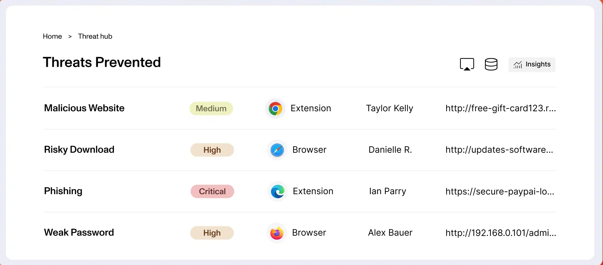Image resolution: width=603 pixels, height=265 pixels.
Task: Click user name Taylor Kelly
Action: [x=389, y=108]
